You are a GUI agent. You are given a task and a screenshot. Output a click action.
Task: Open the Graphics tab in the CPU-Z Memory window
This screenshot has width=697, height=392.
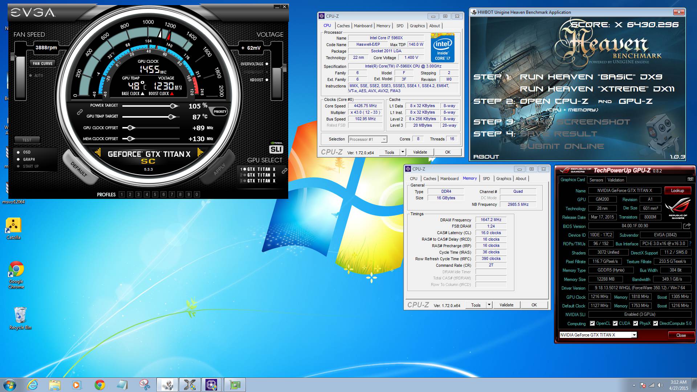[x=504, y=179]
